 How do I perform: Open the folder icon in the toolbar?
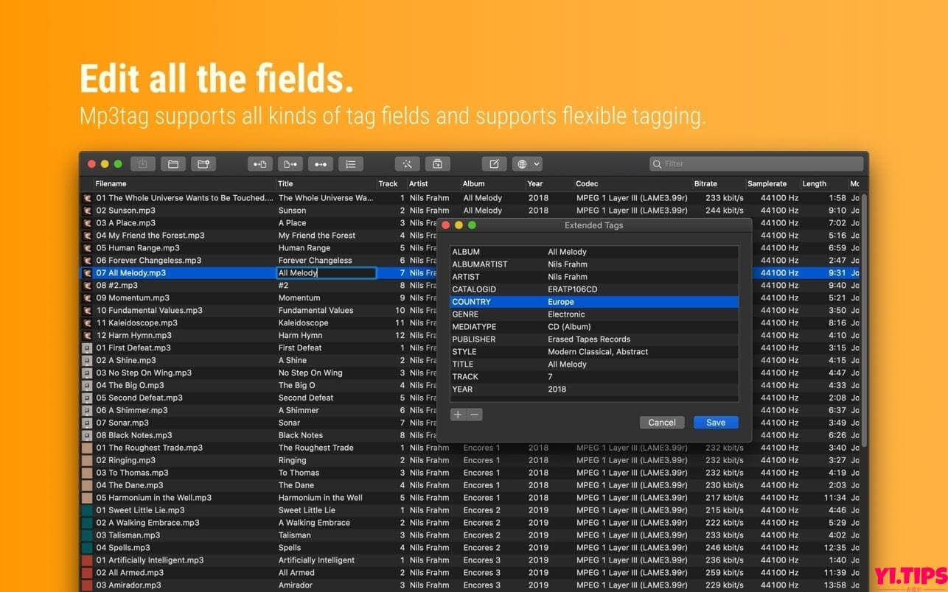coord(172,164)
